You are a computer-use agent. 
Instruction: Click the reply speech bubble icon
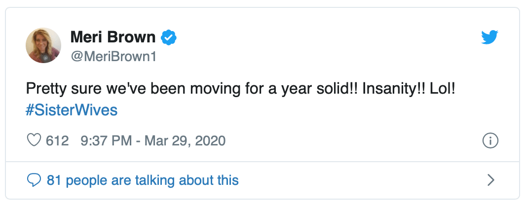pyautogui.click(x=34, y=180)
